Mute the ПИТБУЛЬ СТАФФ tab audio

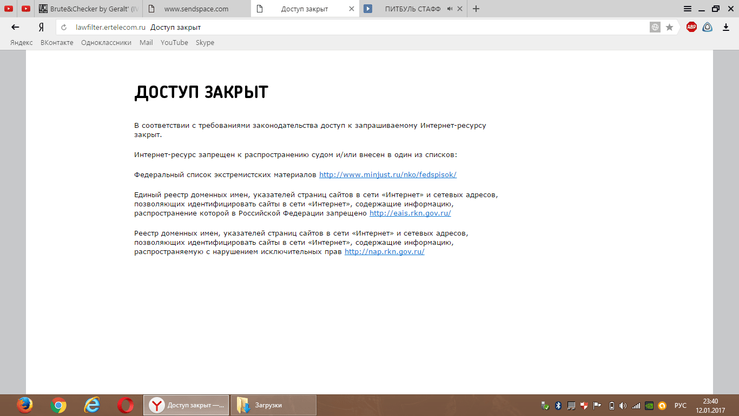click(450, 9)
